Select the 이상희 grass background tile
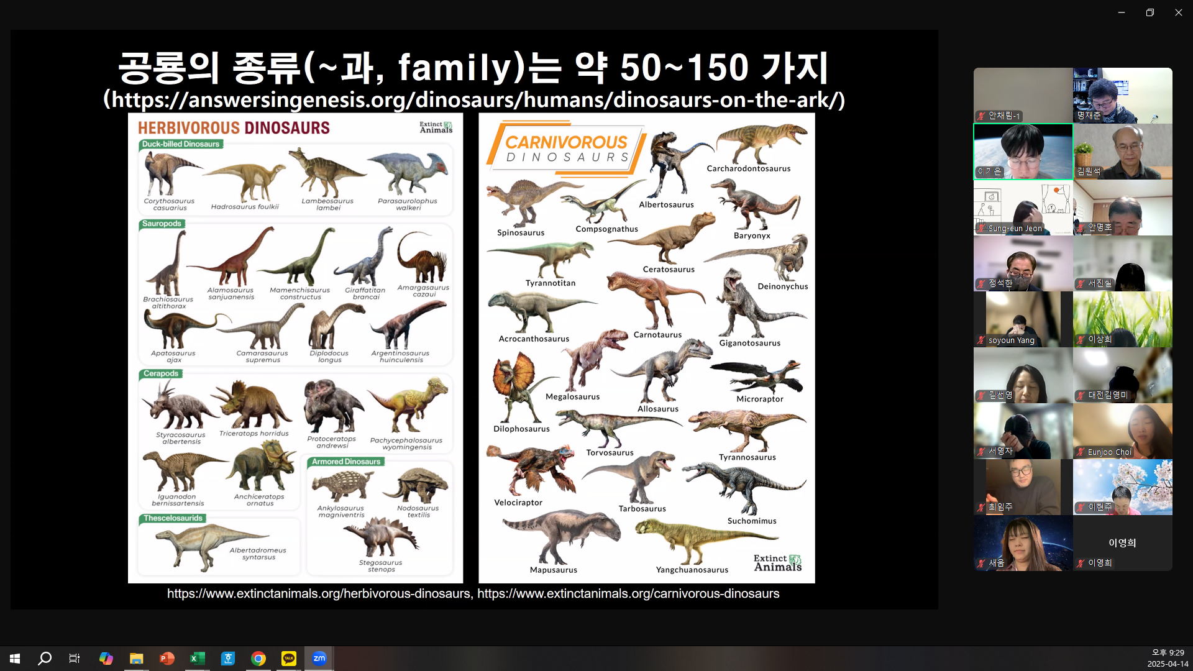 tap(1123, 319)
